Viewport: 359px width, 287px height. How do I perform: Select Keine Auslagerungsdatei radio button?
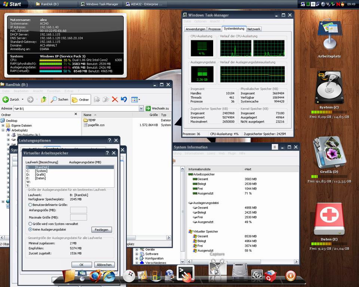tap(30, 229)
